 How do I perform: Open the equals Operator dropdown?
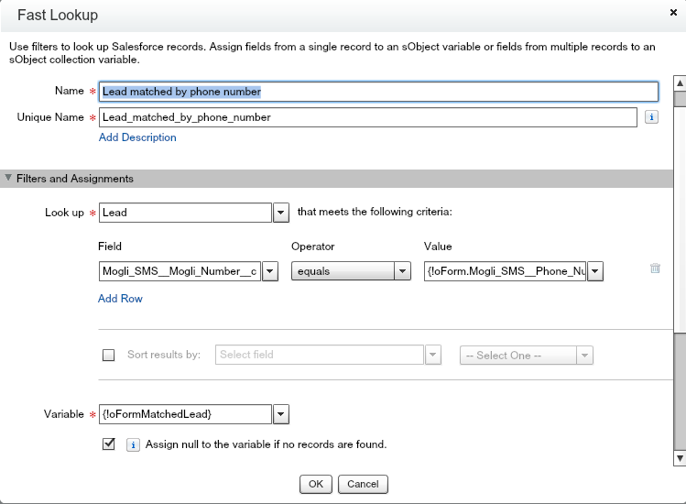coord(402,271)
